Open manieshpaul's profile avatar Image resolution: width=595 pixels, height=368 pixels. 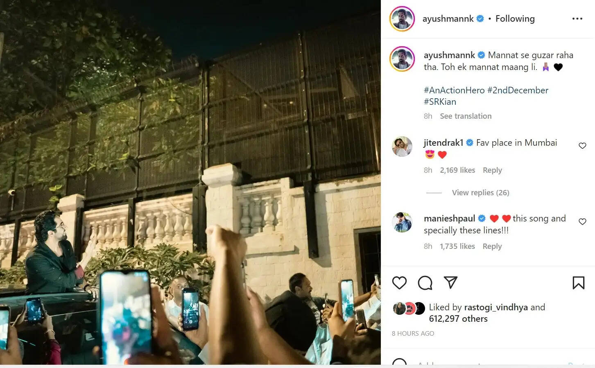tap(402, 222)
